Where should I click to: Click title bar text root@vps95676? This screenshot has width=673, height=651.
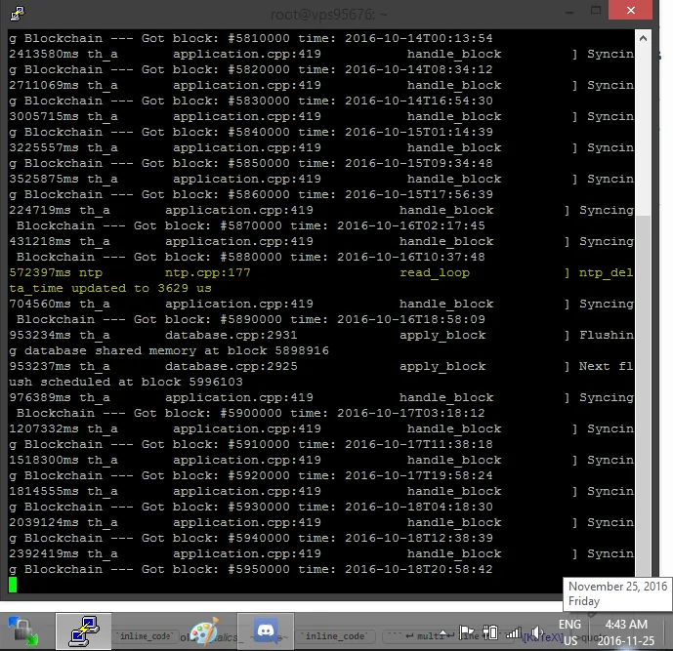[x=328, y=15]
